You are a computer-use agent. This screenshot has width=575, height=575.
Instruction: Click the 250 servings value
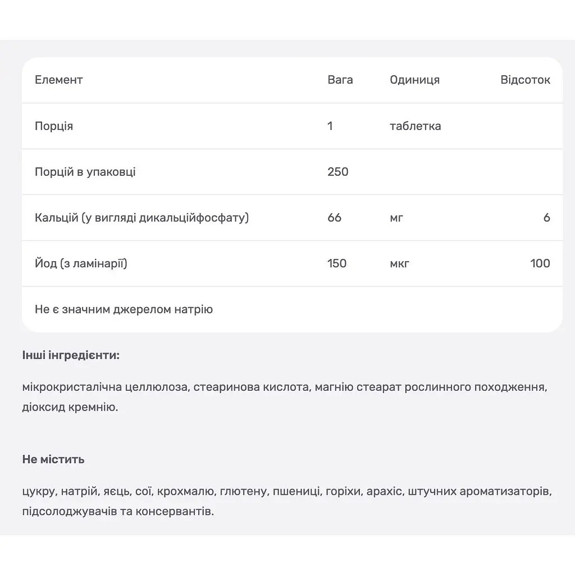[337, 172]
